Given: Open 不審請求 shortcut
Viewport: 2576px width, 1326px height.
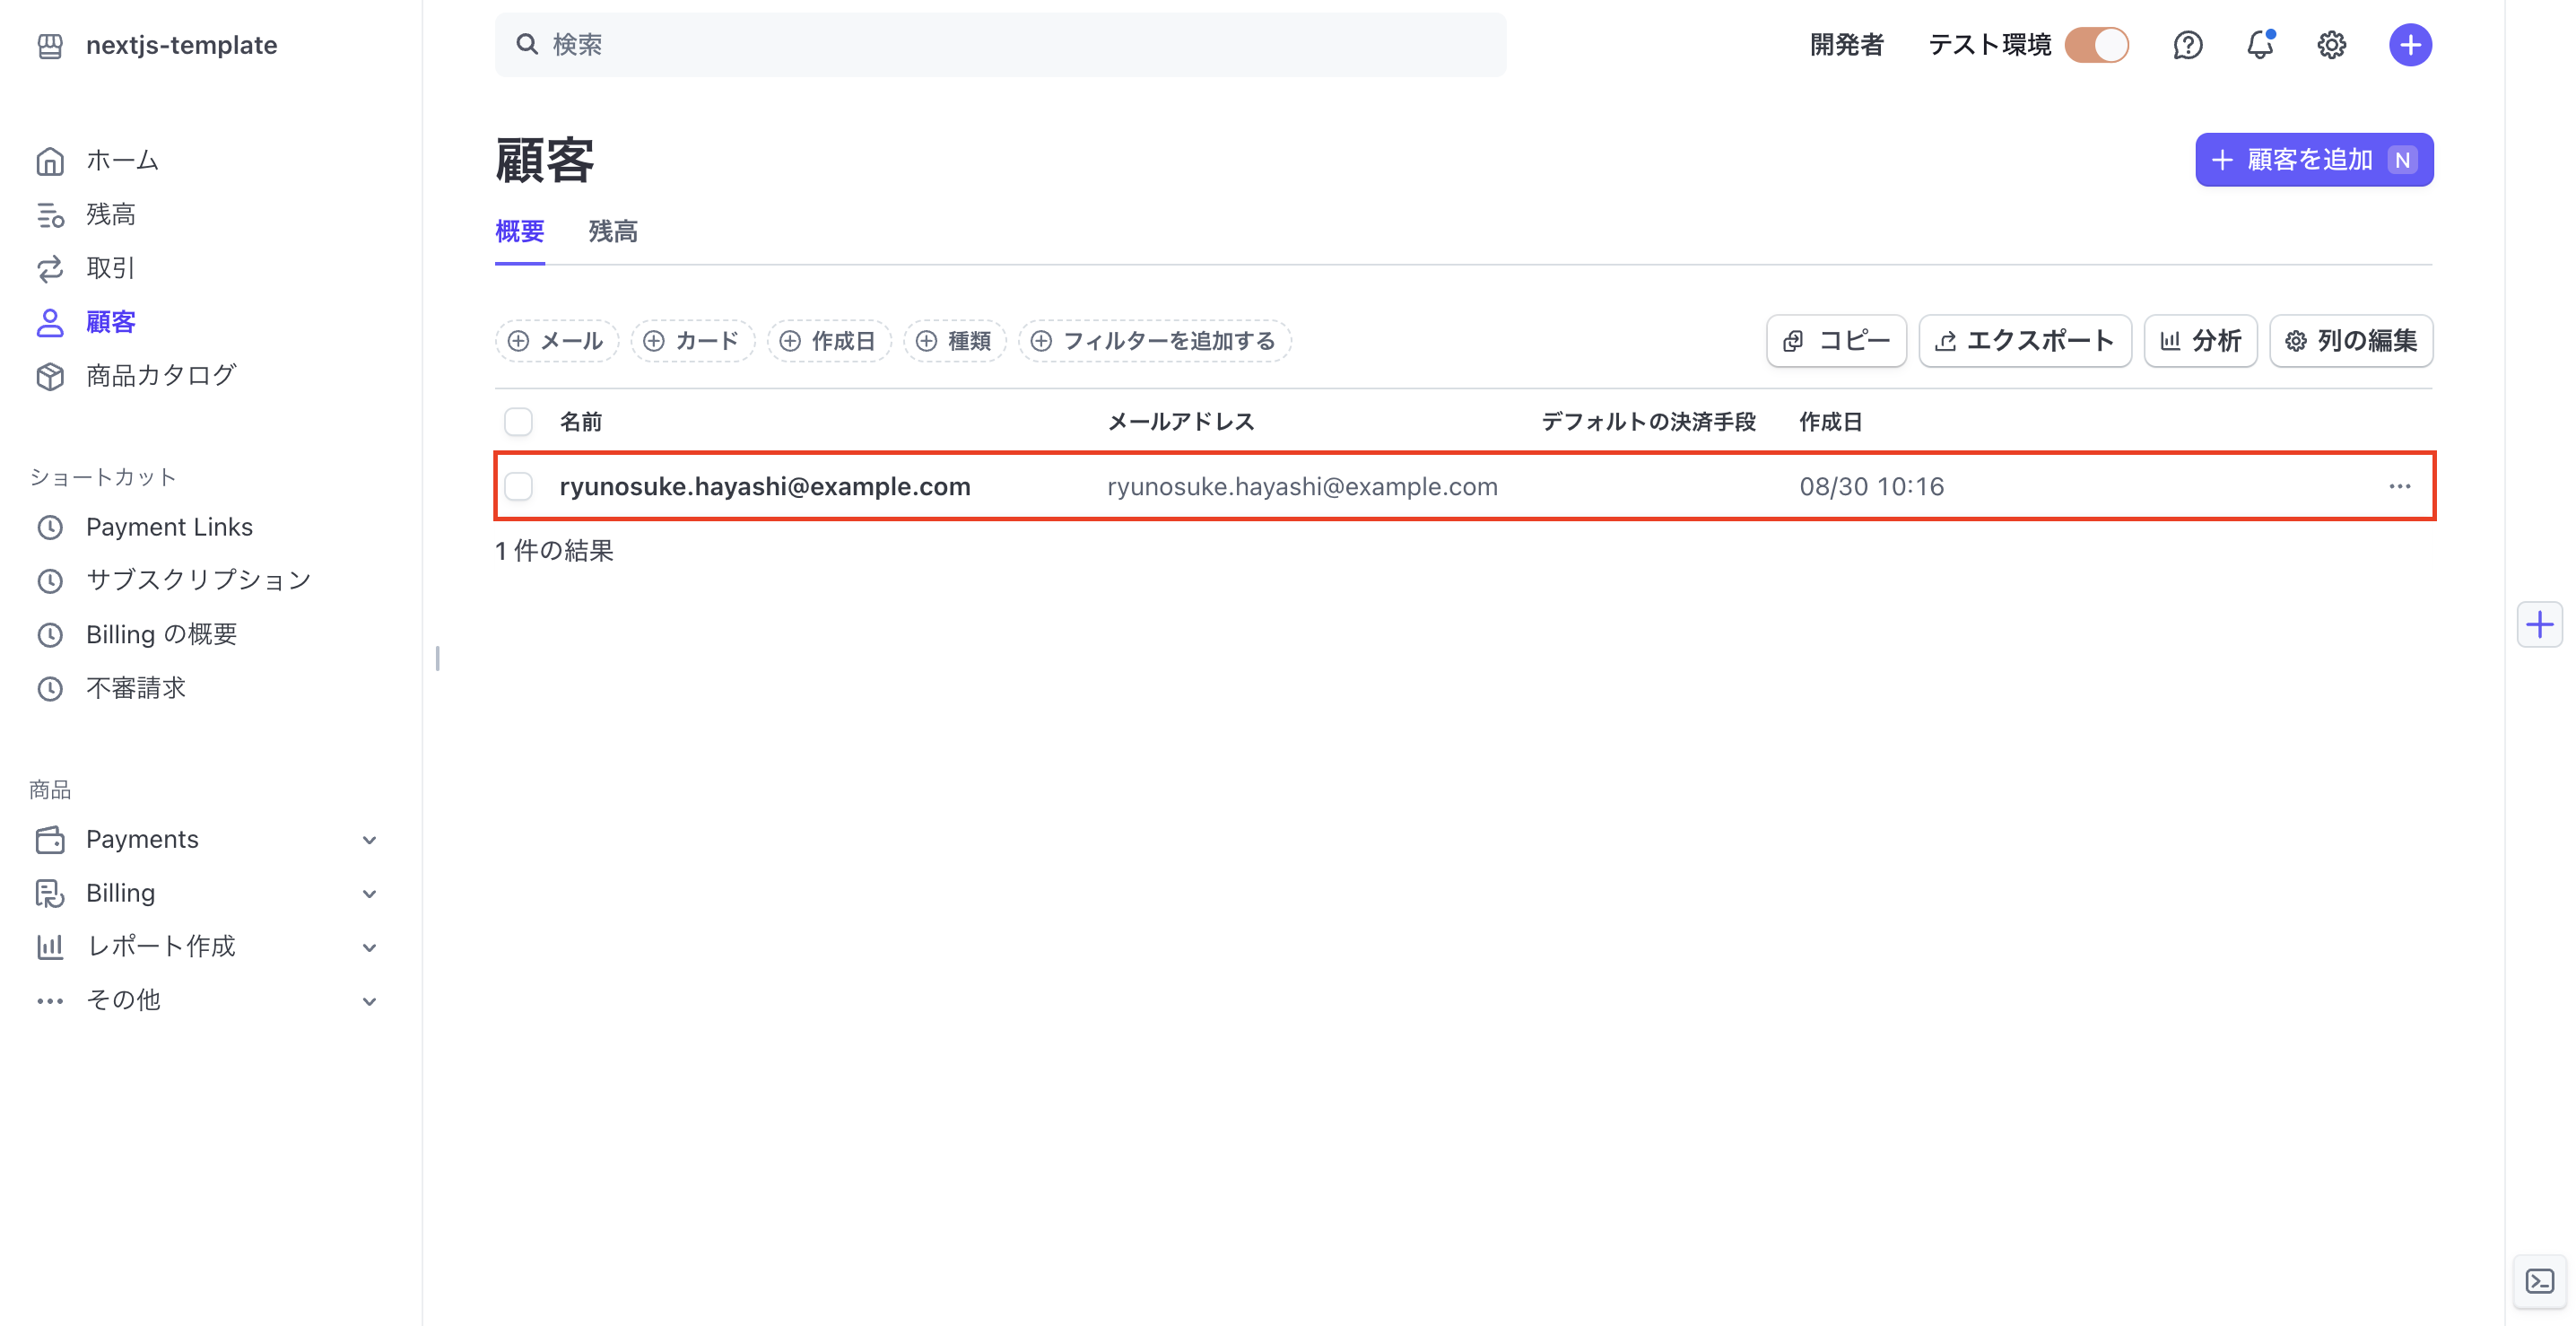Looking at the screenshot, I should [x=136, y=688].
